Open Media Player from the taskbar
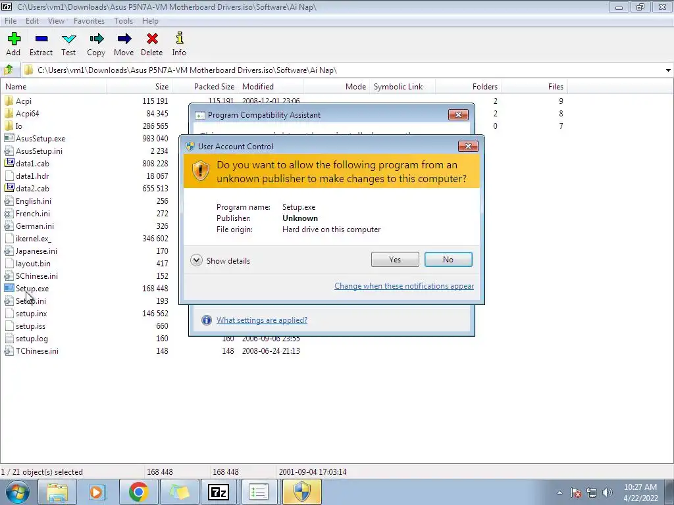 pos(97,492)
